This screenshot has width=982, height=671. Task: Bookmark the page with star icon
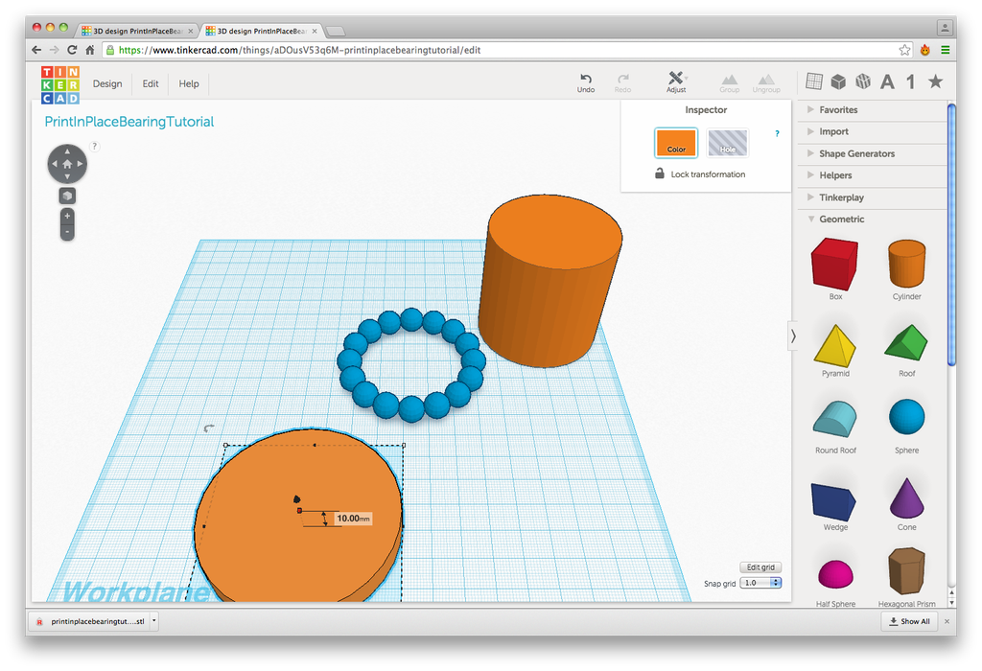(904, 50)
